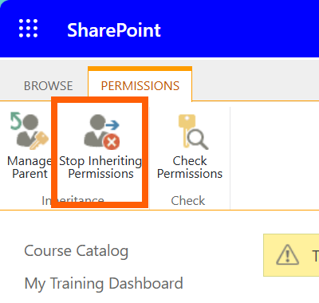Click the Manage Parent text label

coord(30,167)
